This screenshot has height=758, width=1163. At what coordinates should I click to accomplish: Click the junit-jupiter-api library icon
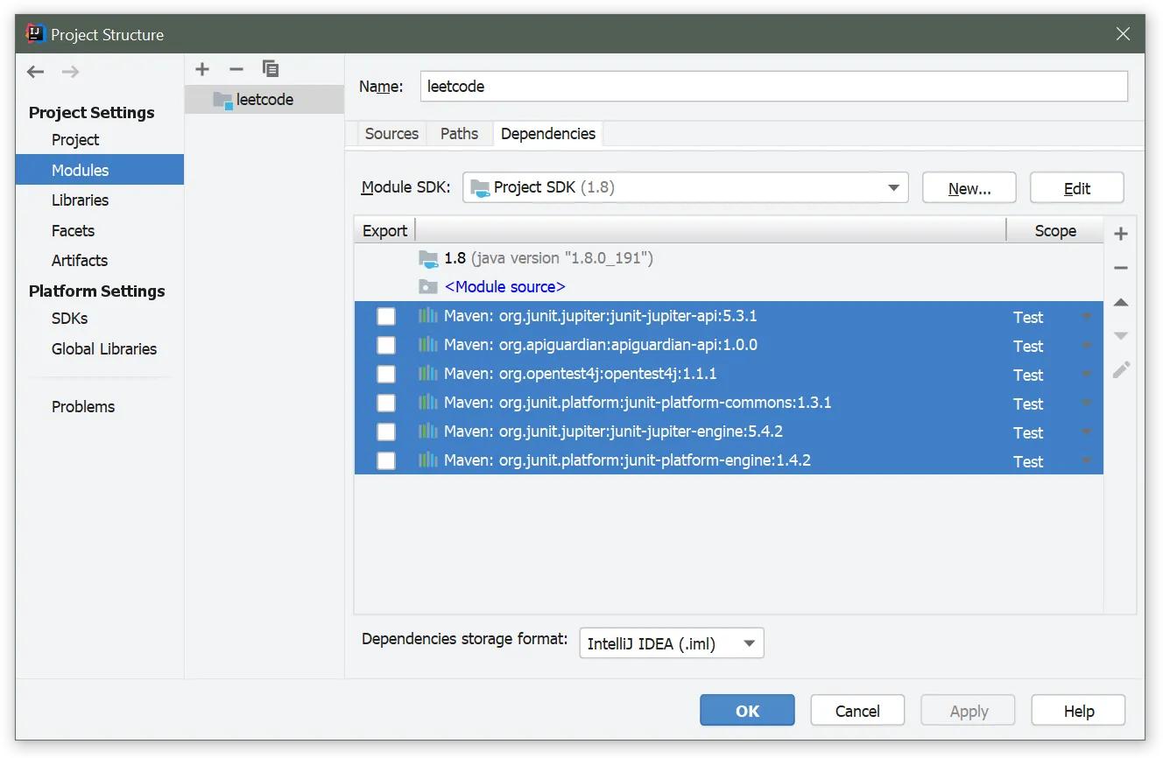coord(427,316)
